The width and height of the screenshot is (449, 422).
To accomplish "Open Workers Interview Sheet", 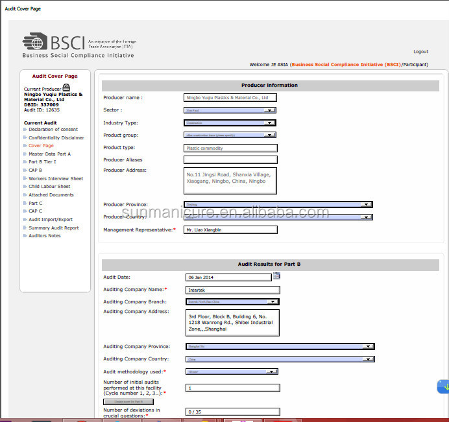I will [56, 178].
